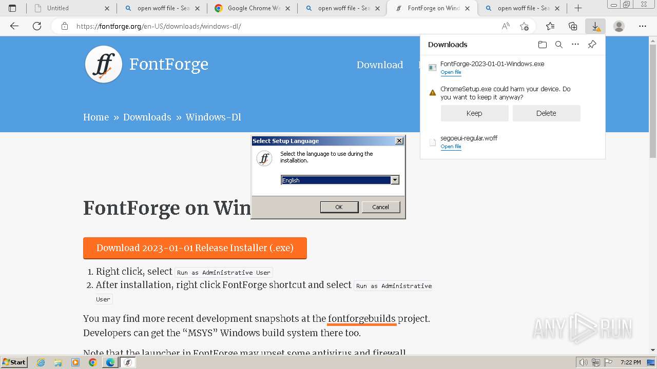Viewport: 657px width, 369px height.
Task: Open the media player taskbar icon
Action: tap(75, 362)
